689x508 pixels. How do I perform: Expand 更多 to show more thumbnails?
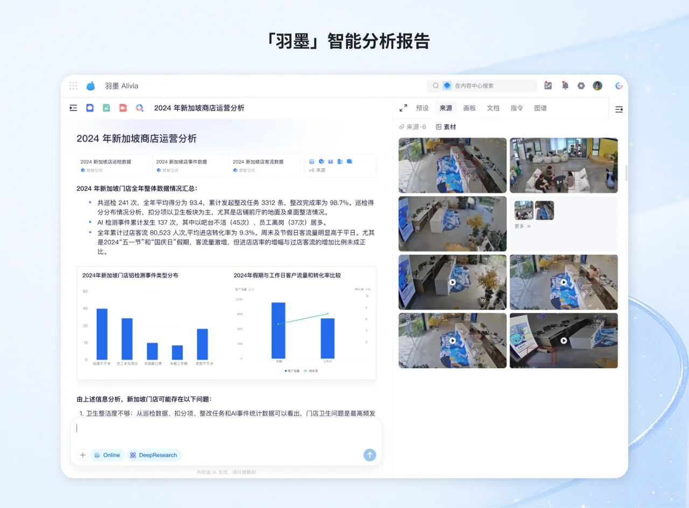pos(523,226)
